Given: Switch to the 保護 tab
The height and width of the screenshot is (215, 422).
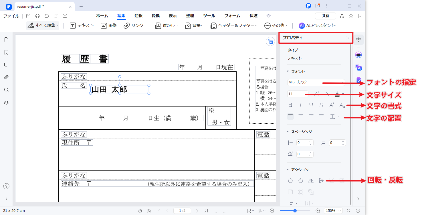Looking at the screenshot, I should (253, 16).
